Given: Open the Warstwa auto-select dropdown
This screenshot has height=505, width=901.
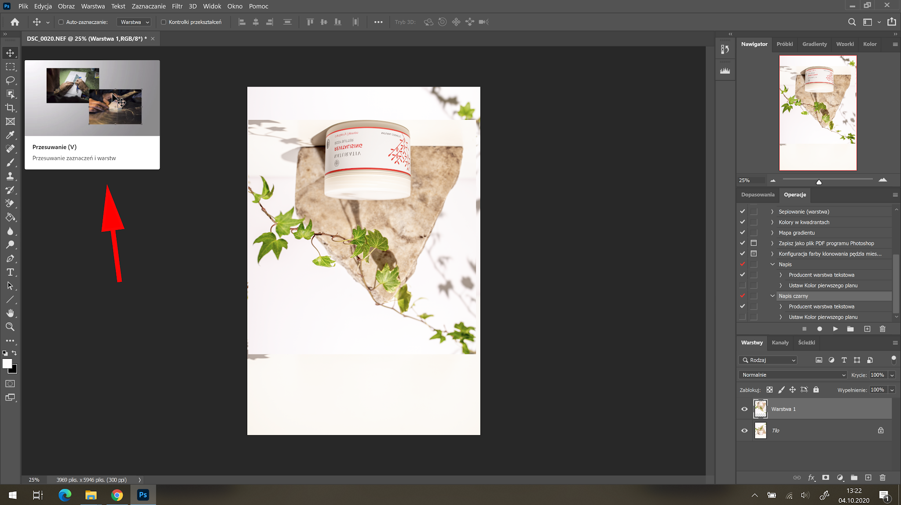Looking at the screenshot, I should click(x=134, y=22).
